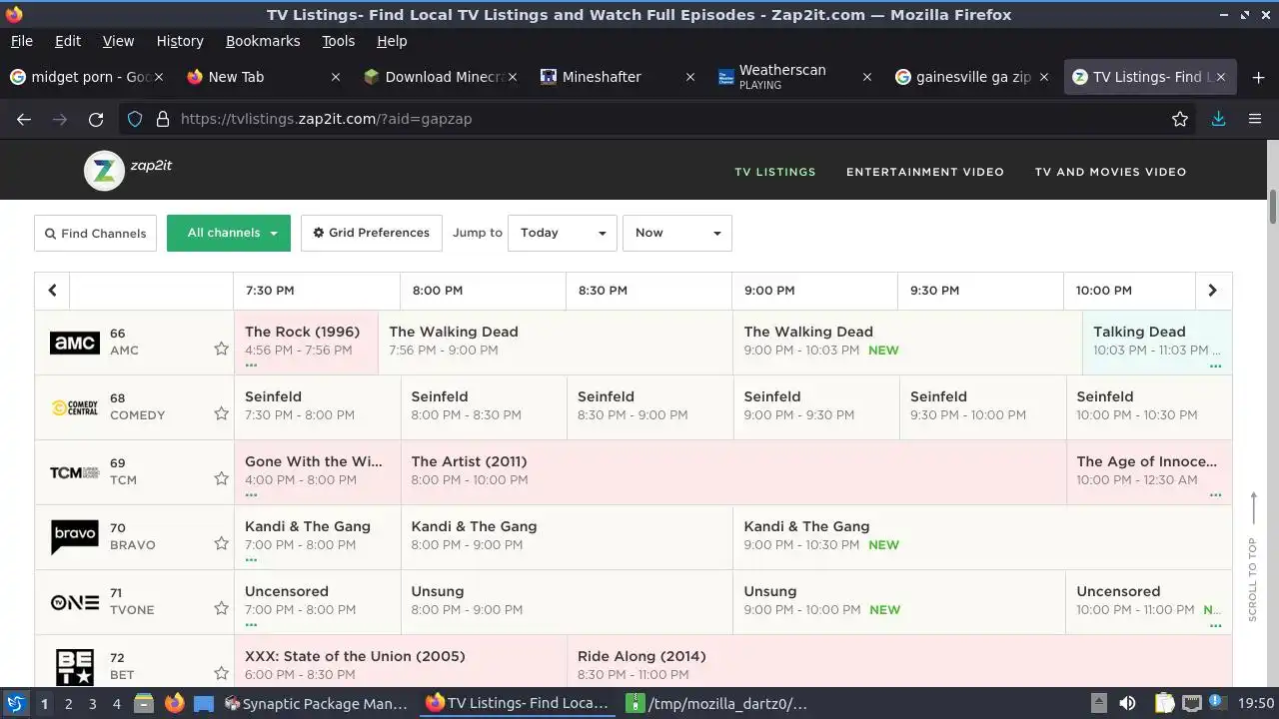Expand details dots under Gone With the Wind
This screenshot has height=719, width=1279.
tap(251, 495)
